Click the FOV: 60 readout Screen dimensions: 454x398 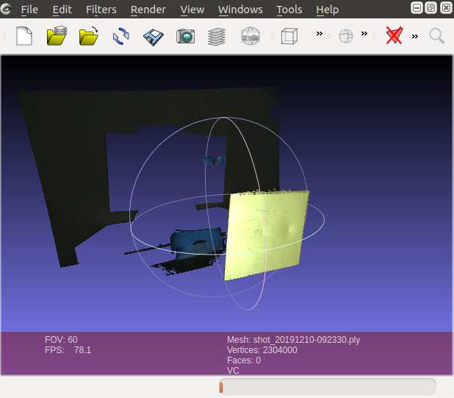pyautogui.click(x=61, y=339)
